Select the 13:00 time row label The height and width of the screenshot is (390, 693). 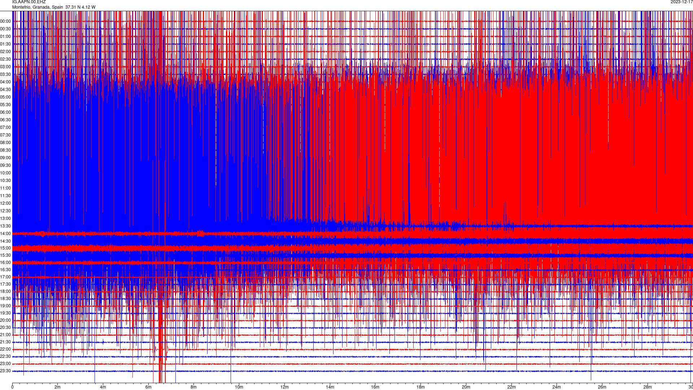click(x=5, y=218)
